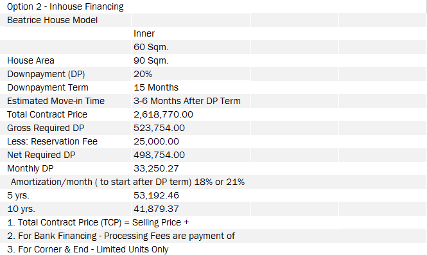Click the 90 Sqm. value

pos(151,60)
